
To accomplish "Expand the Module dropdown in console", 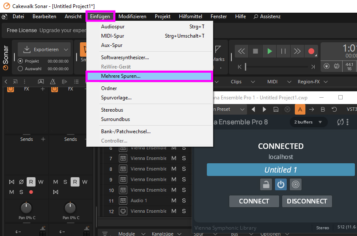I will click(143, 234).
